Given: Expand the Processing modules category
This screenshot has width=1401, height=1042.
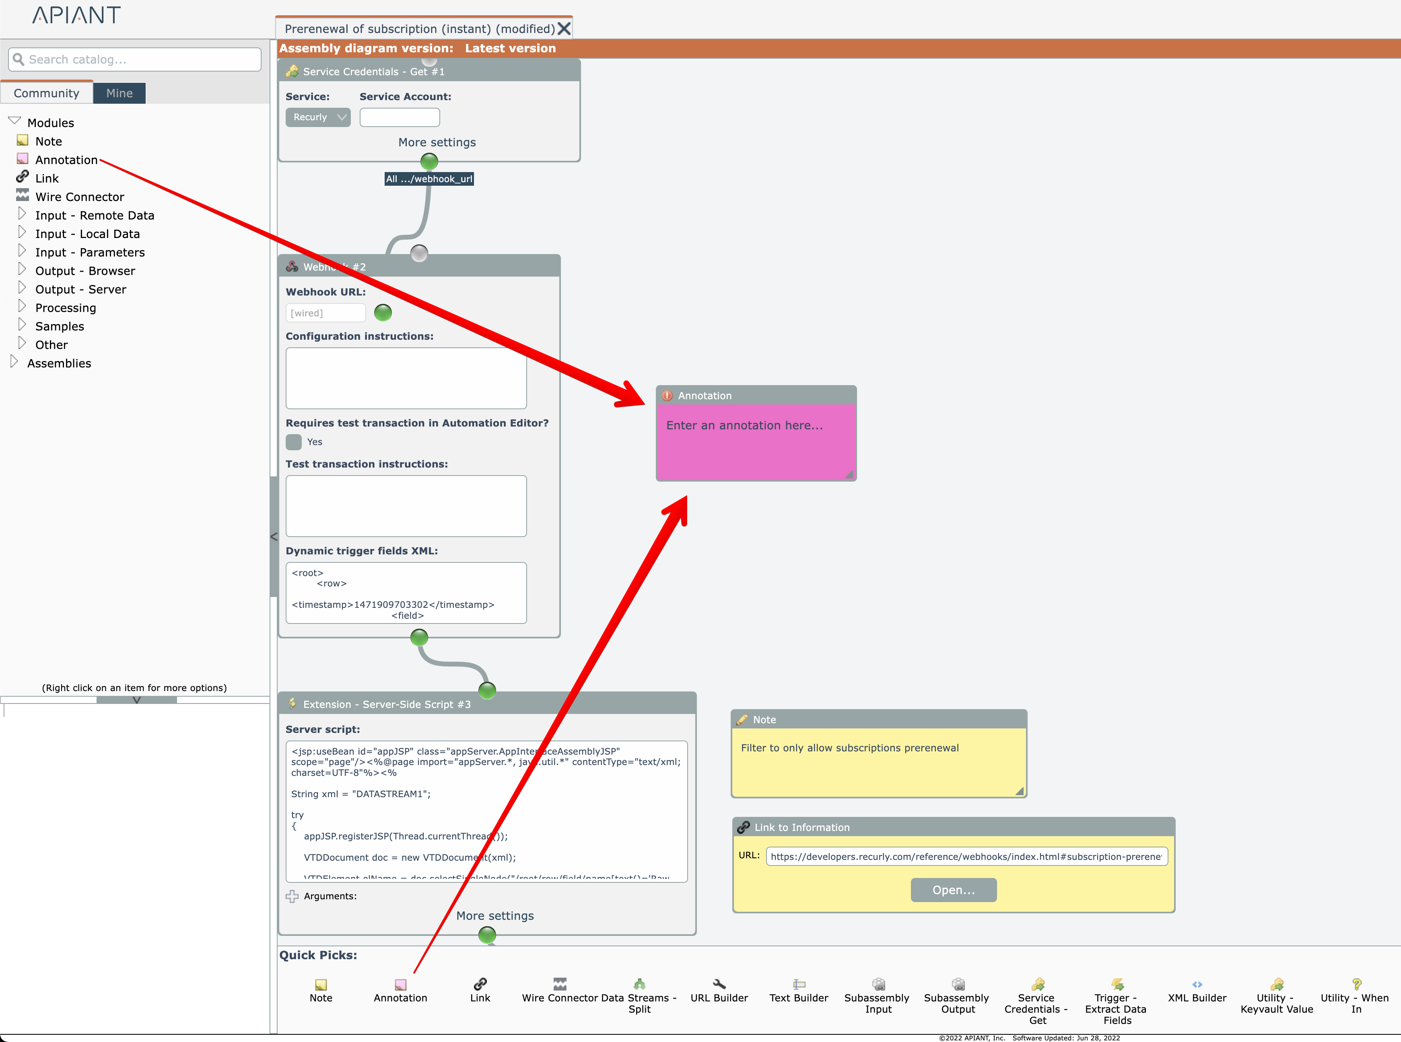Looking at the screenshot, I should 22,307.
